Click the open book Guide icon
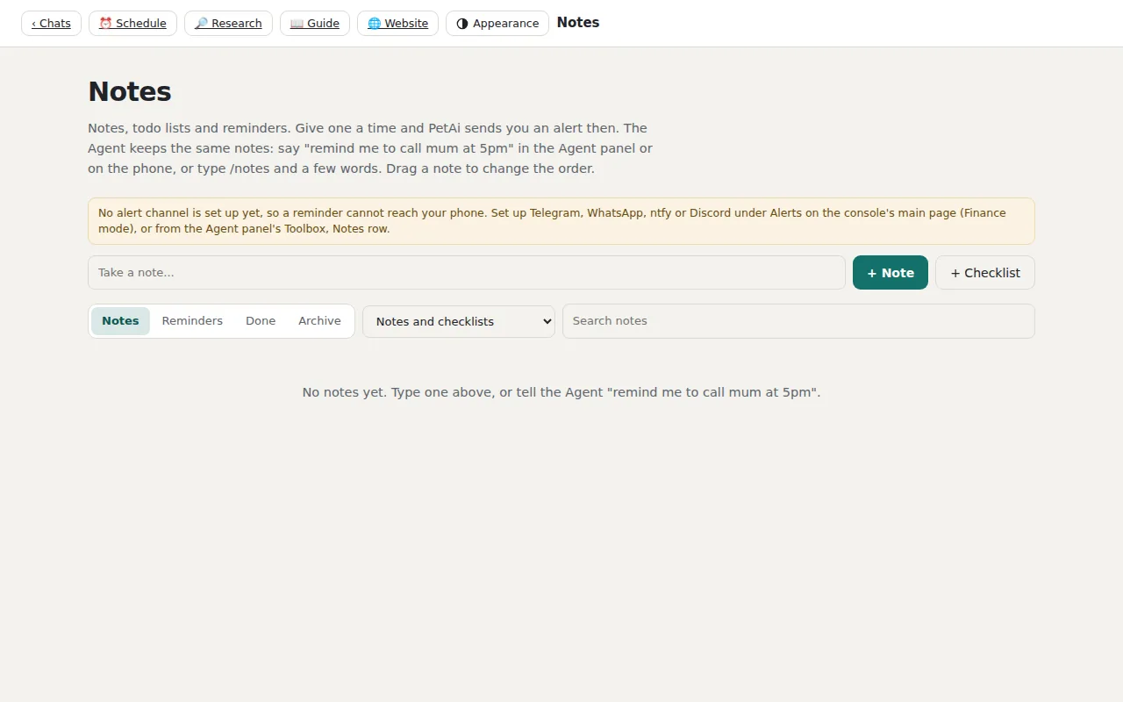1123x702 pixels. (297, 24)
